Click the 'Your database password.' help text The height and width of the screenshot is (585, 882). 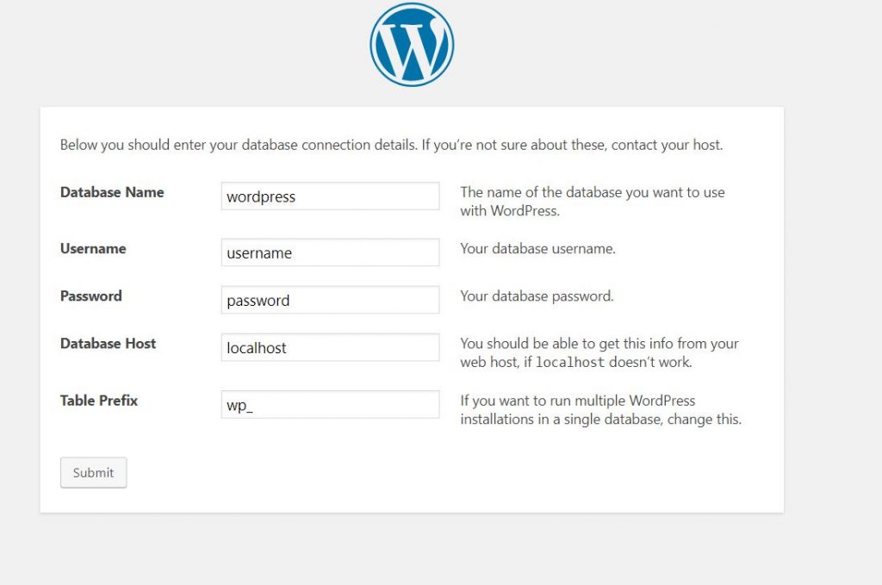click(537, 296)
